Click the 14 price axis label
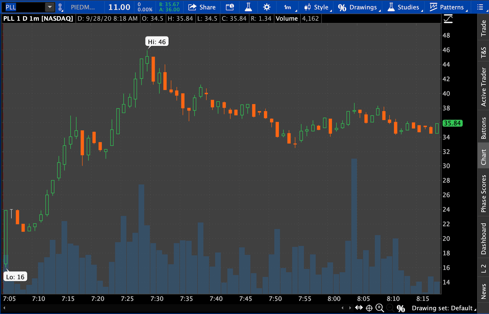 (x=446, y=282)
